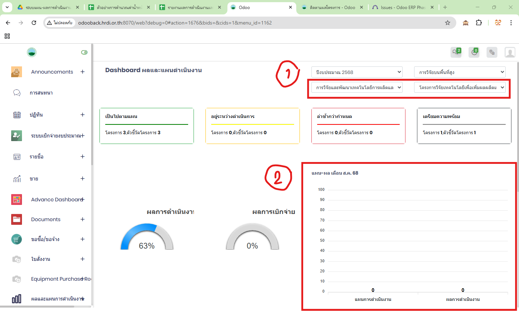Click the browser address bar URL
Screen dimensions: 519x311
tap(175, 23)
